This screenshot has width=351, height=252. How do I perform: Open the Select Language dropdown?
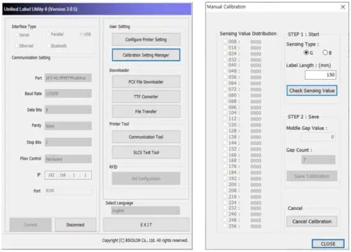point(146,211)
